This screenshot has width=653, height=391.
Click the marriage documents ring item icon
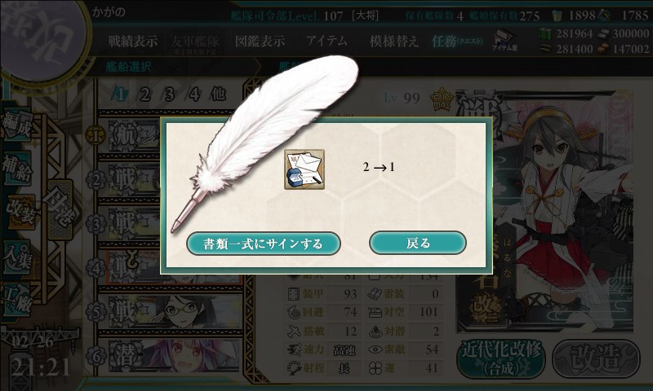coord(304,169)
